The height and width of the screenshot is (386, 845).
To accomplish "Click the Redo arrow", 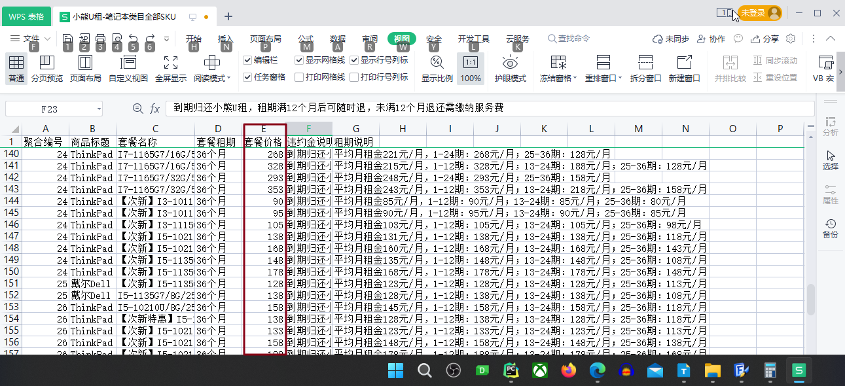I will click(x=150, y=39).
